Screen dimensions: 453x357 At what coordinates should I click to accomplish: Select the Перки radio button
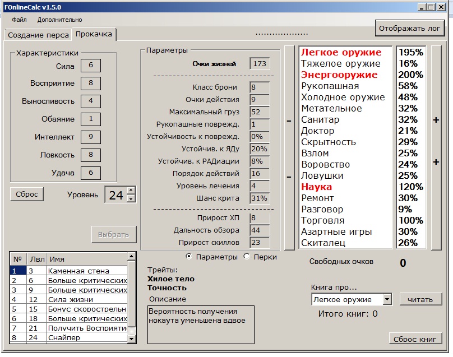[x=247, y=257]
